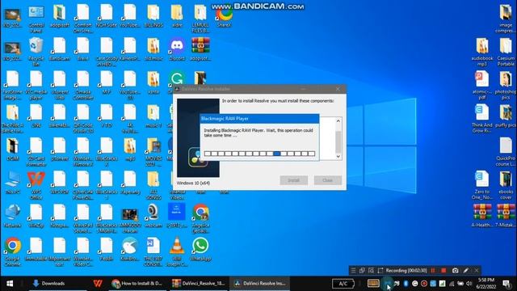Open the WPS Office desktop shortcut
Viewport: 517px width, 291px height.
pos(36,185)
